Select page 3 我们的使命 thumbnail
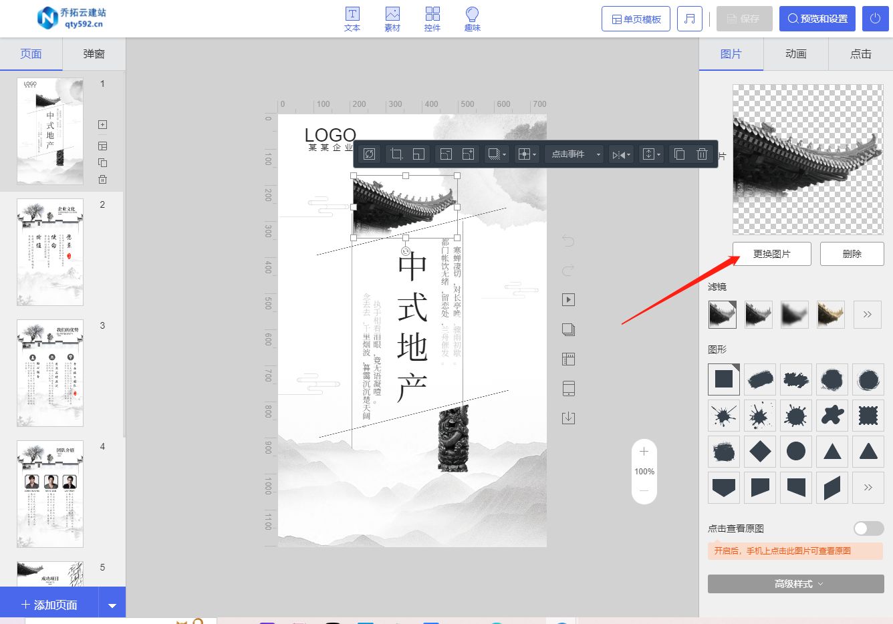 click(50, 373)
